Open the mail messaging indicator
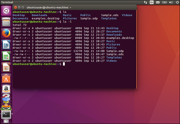The height and width of the screenshot is (124, 180). [158, 2]
